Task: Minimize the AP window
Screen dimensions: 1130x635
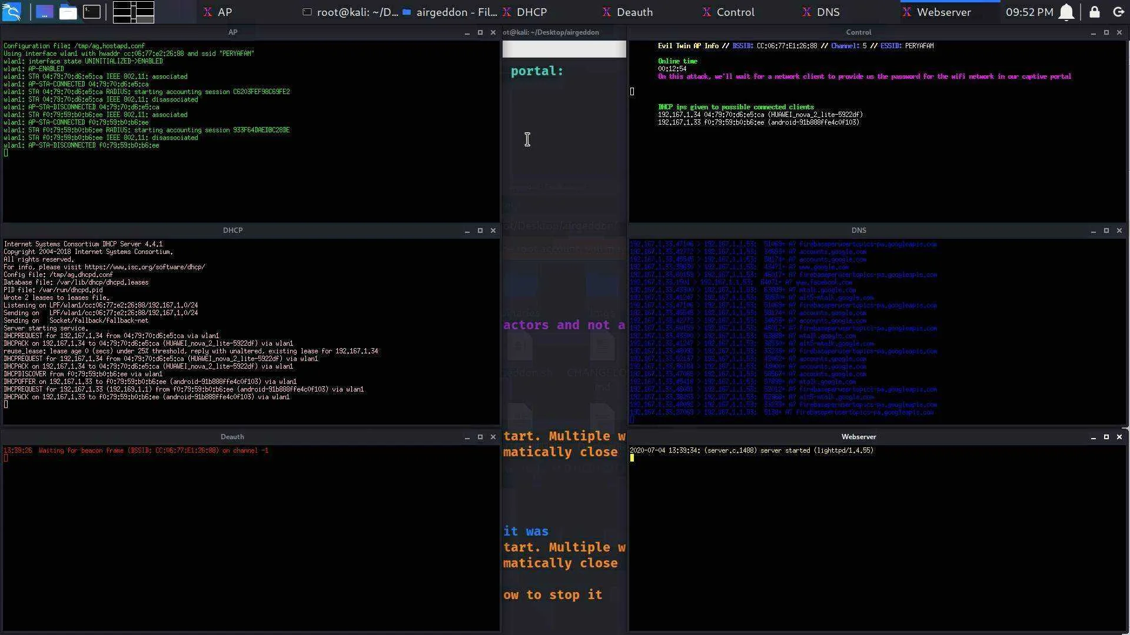Action: (x=467, y=33)
